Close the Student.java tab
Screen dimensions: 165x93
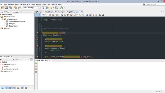81,12
